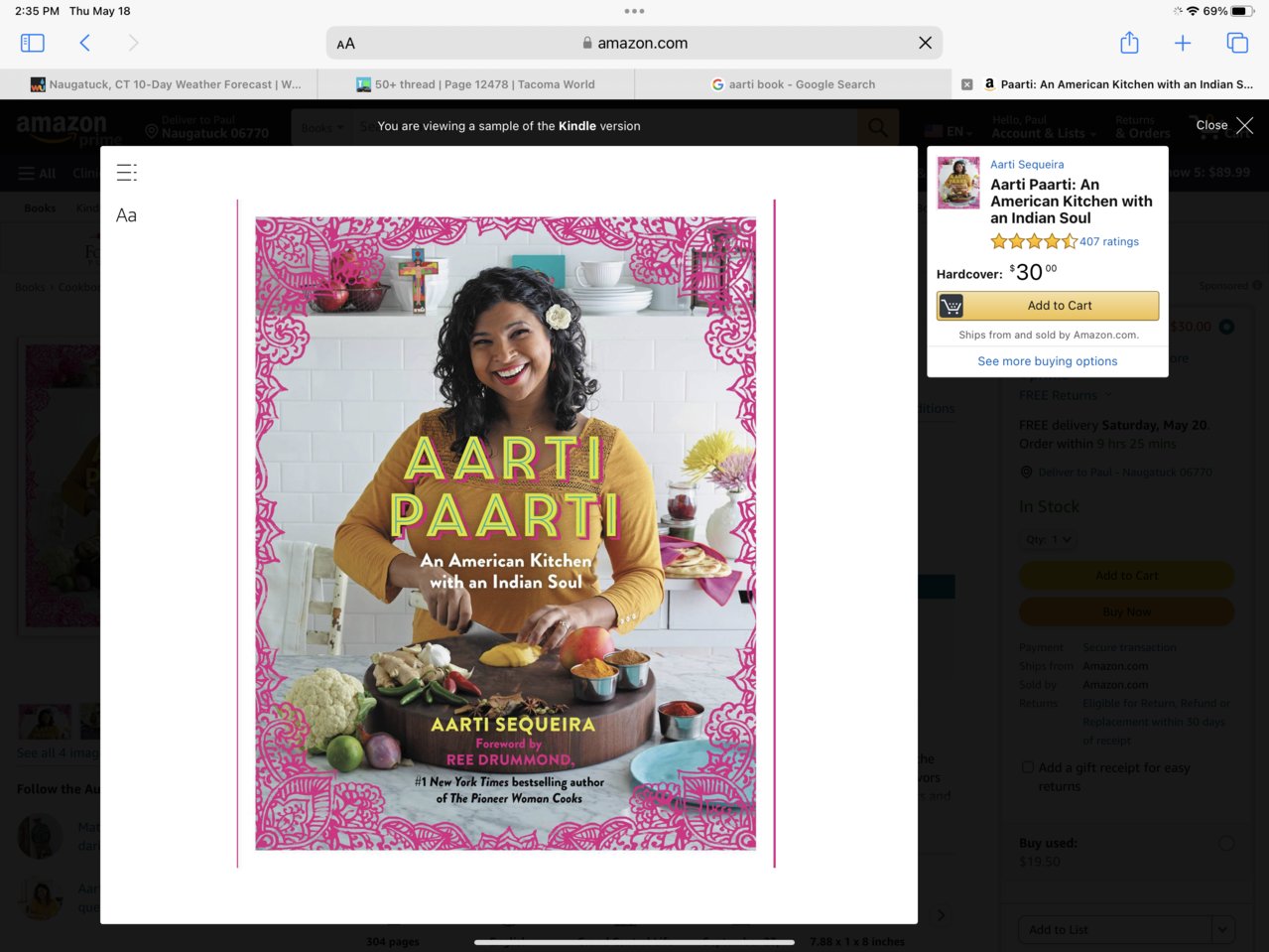Click the cart icon on Add to Cart
This screenshot has width=1269, height=952.
951,306
